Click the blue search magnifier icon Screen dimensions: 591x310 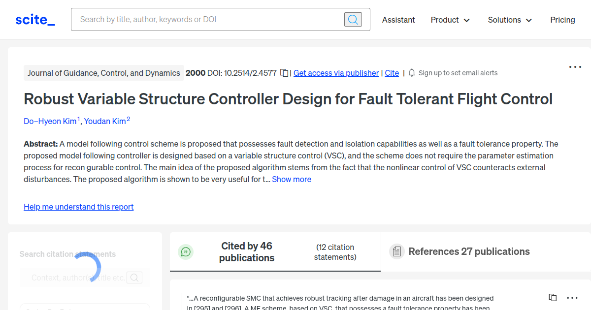(353, 19)
